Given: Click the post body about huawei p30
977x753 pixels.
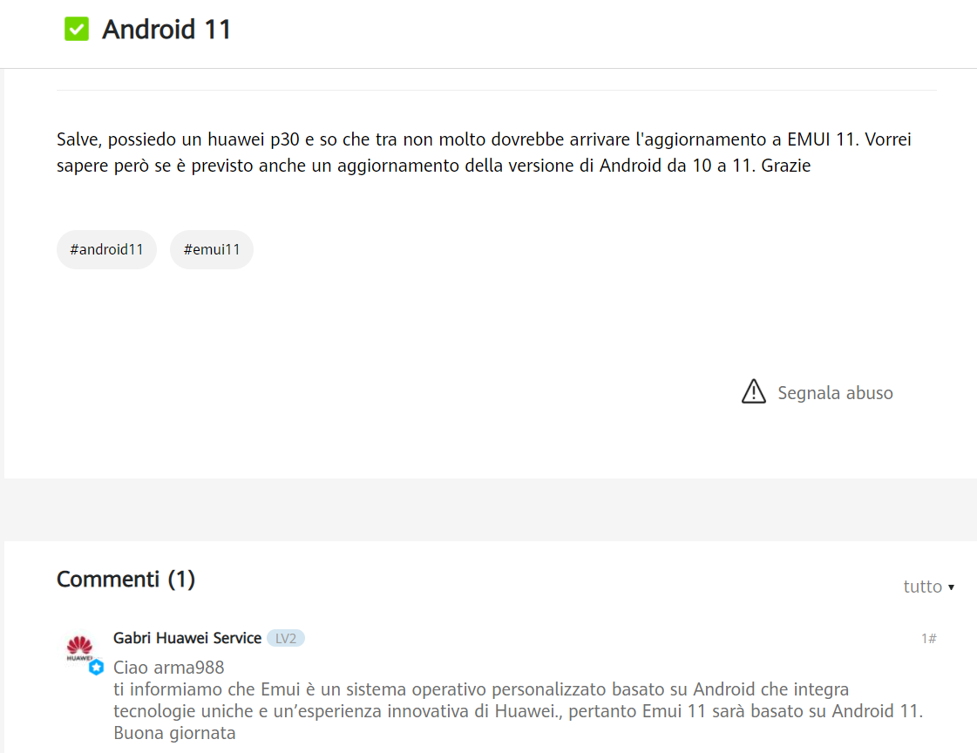Looking at the screenshot, I should [x=484, y=152].
